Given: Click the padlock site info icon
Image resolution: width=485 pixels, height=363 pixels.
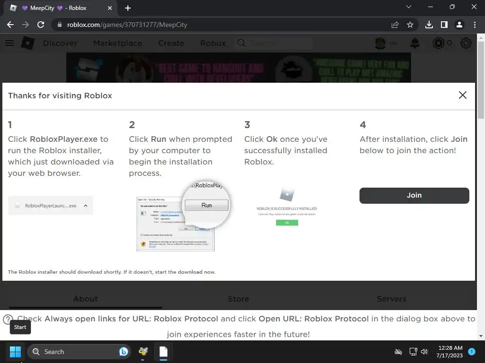Looking at the screenshot, I should pyautogui.click(x=60, y=25).
